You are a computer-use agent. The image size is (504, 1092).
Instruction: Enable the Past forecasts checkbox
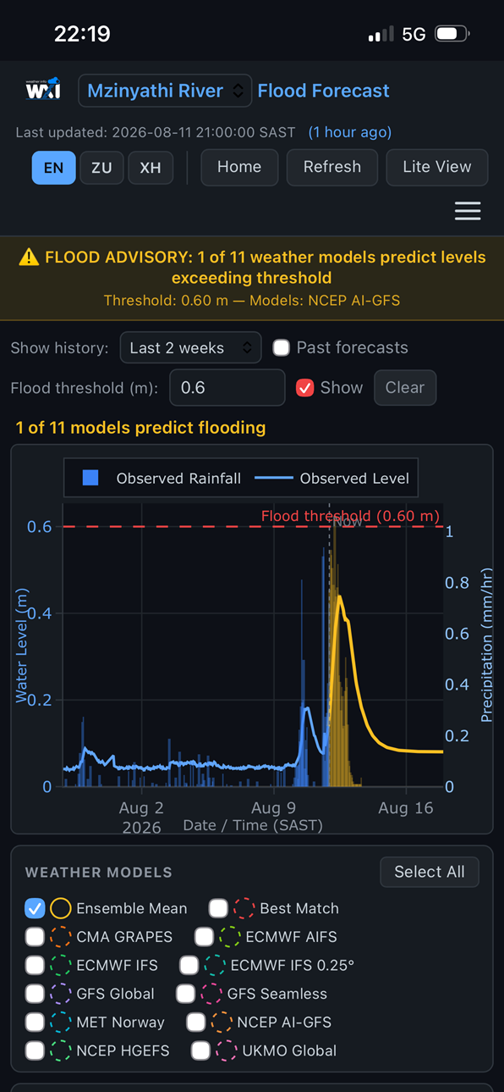281,347
